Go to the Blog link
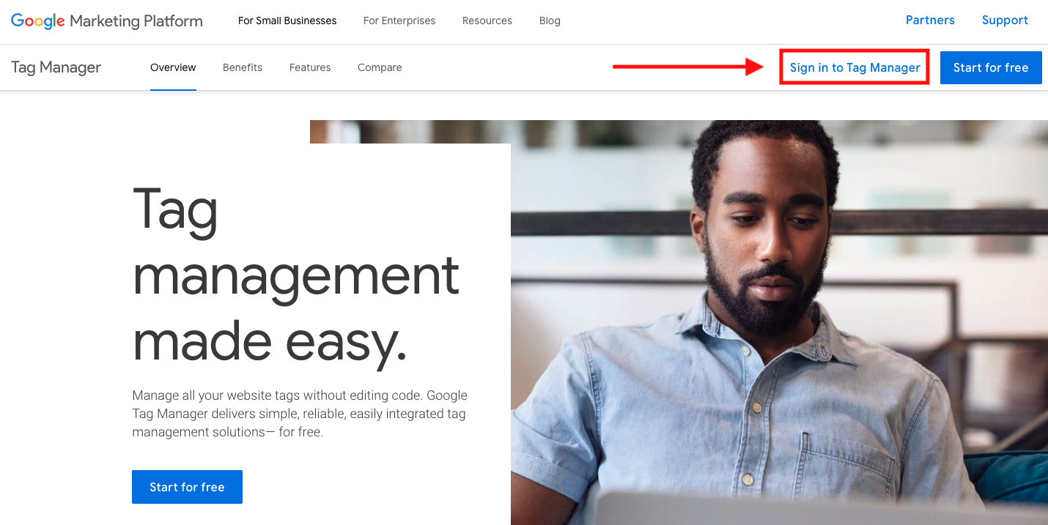The height and width of the screenshot is (525, 1048). pyautogui.click(x=550, y=21)
